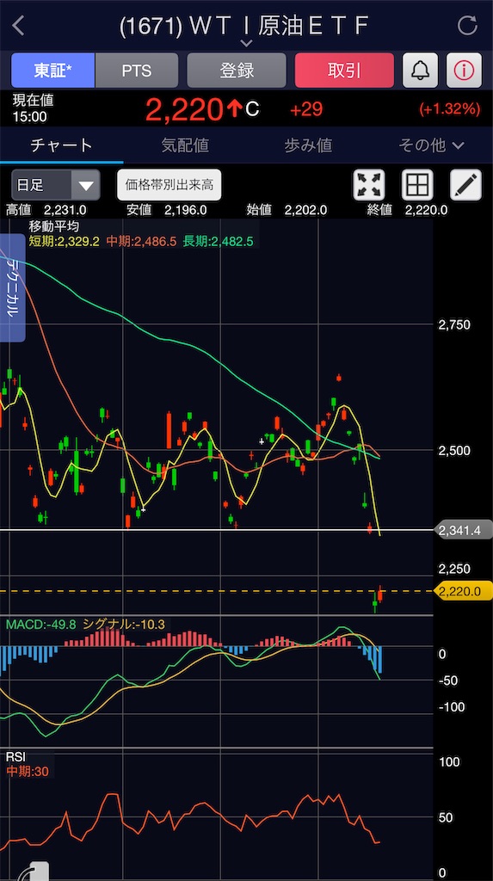Tap the (+1.32%) change percentage
This screenshot has width=493, height=881.
tap(450, 109)
